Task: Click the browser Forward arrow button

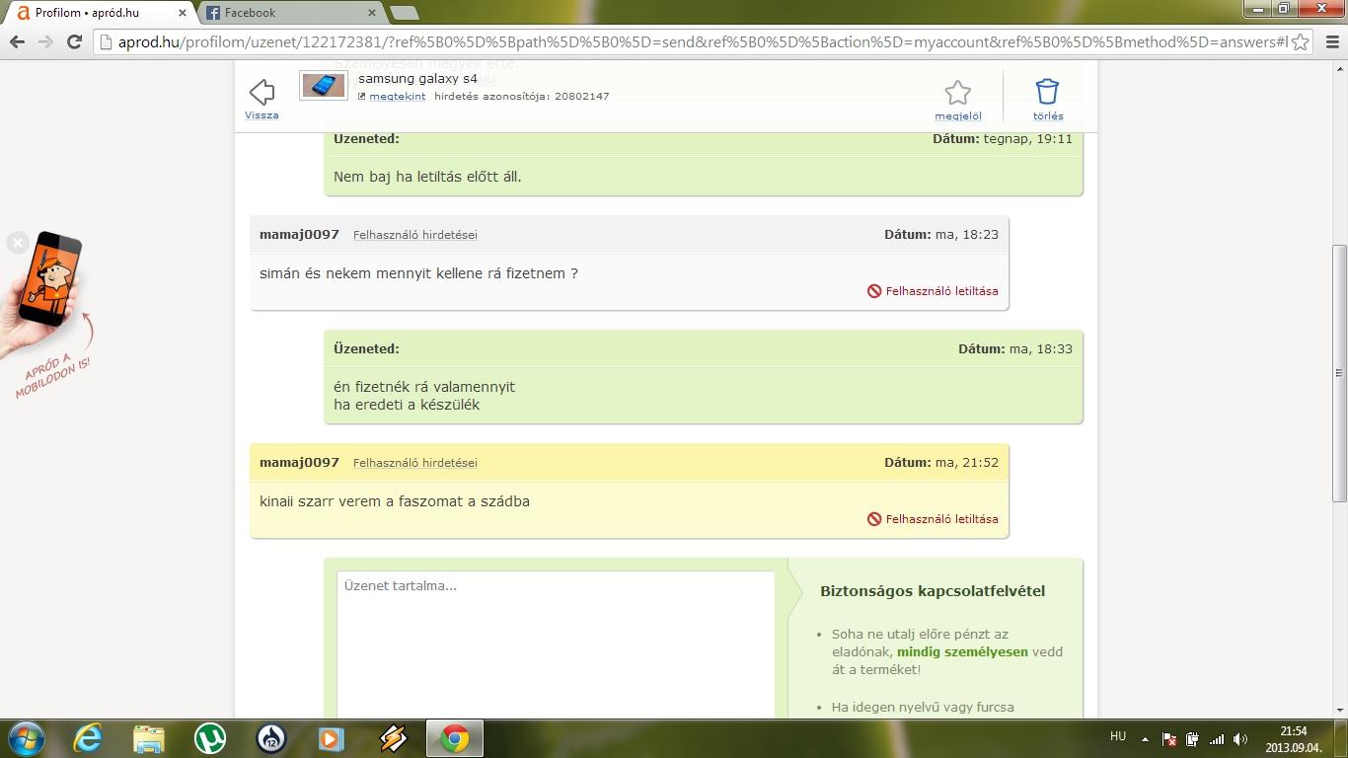Action: tap(45, 41)
